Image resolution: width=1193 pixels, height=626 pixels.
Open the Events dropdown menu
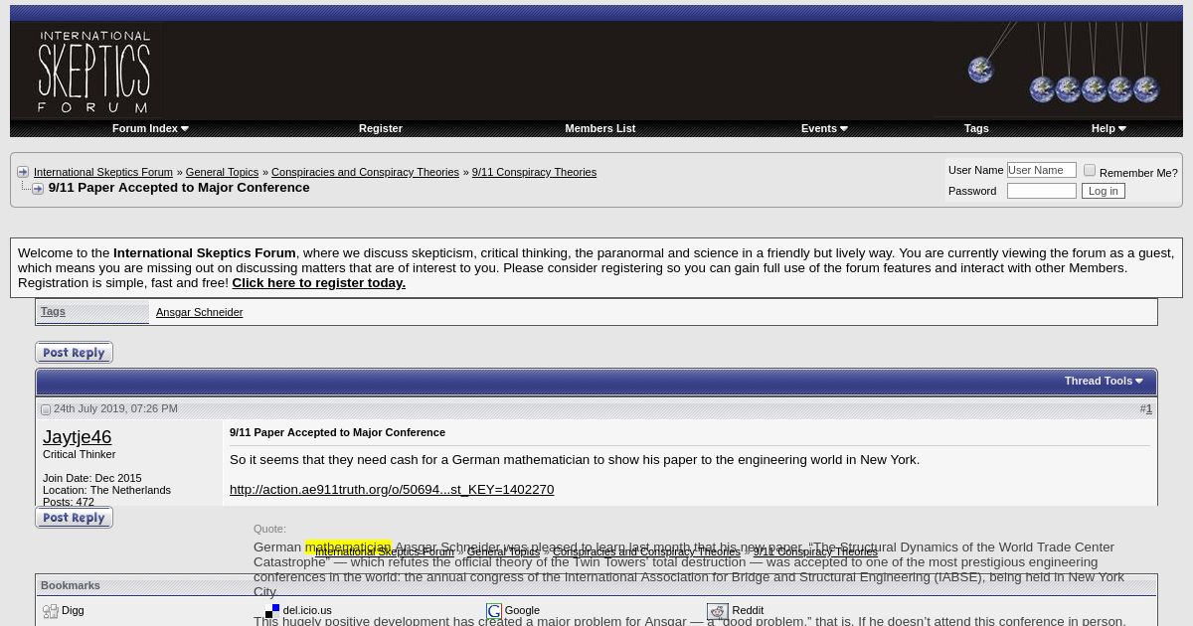824,128
